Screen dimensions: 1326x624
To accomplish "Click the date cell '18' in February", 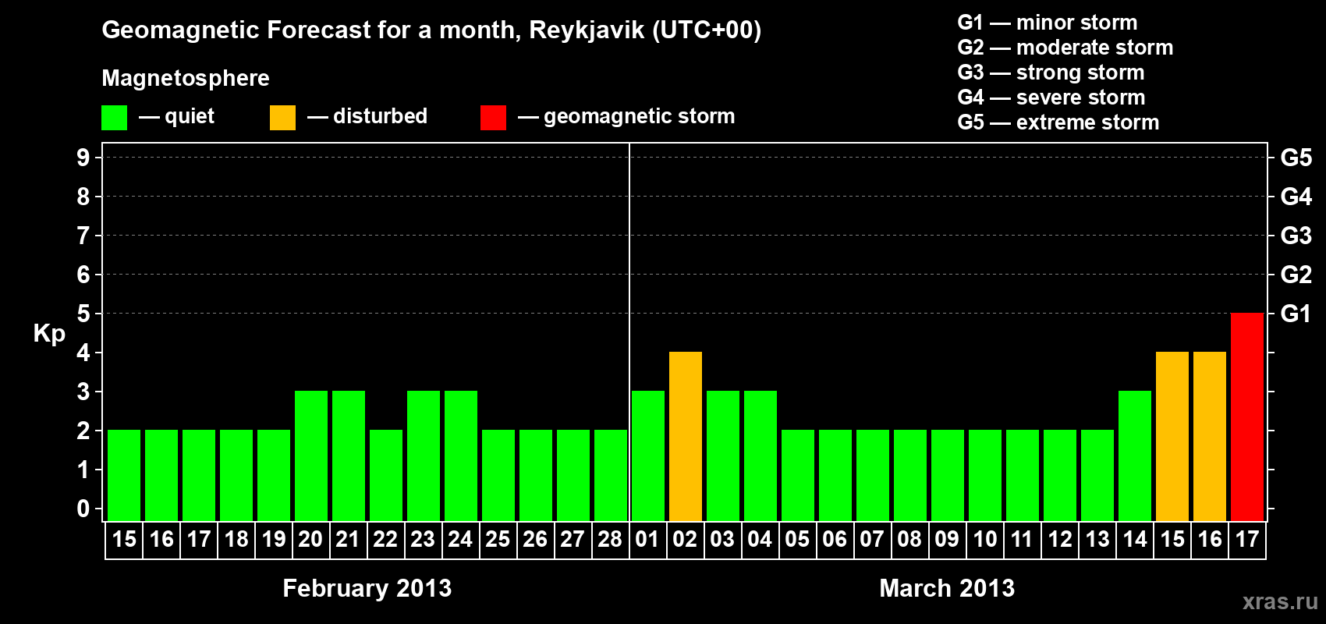I will click(x=236, y=540).
